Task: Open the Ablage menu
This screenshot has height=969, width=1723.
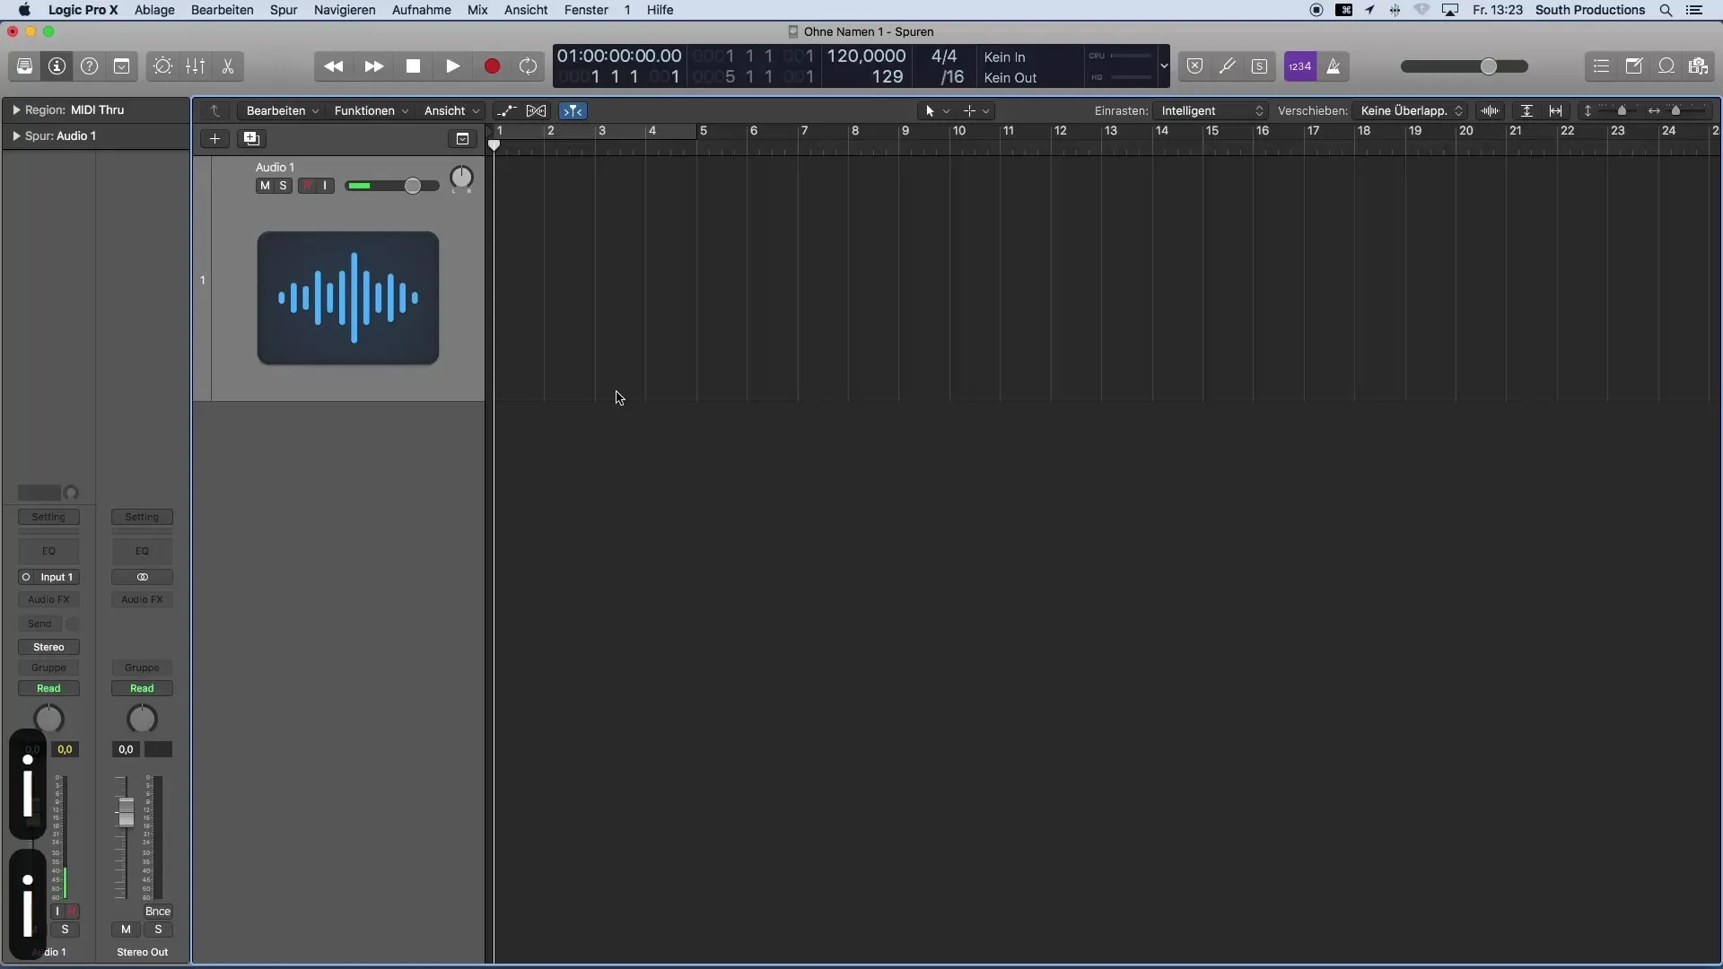Action: (x=154, y=10)
